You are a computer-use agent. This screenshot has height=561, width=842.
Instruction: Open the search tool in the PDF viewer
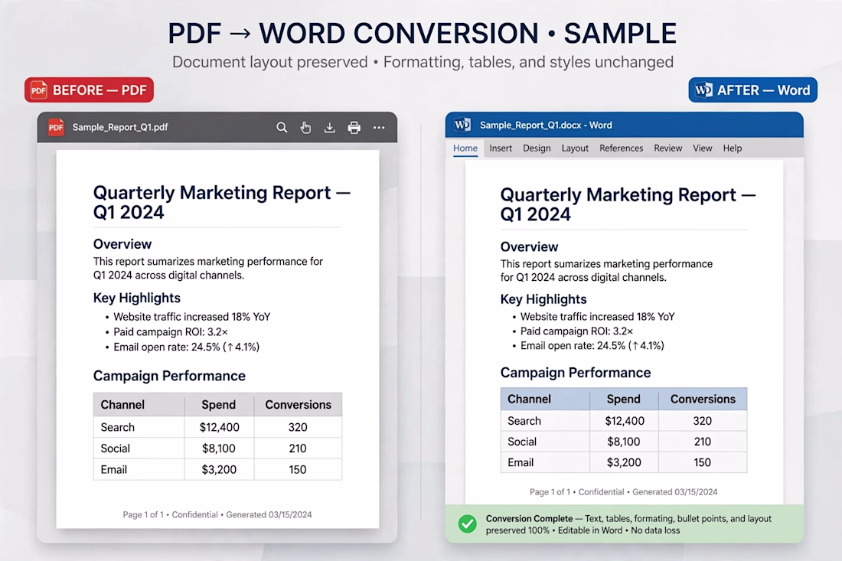pos(282,127)
